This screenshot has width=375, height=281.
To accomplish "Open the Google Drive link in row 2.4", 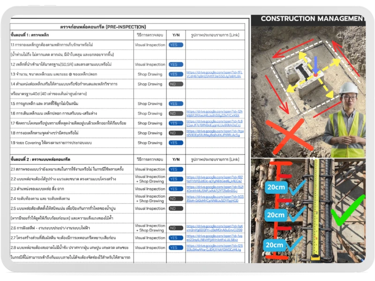I will pos(215,199).
